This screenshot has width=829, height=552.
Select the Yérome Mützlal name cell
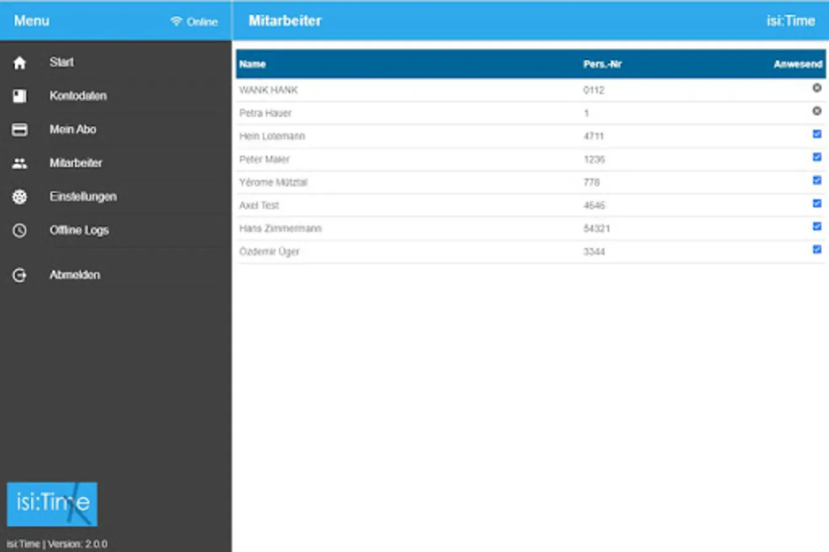click(x=273, y=182)
